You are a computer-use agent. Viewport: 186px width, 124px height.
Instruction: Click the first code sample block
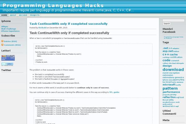[93, 54]
